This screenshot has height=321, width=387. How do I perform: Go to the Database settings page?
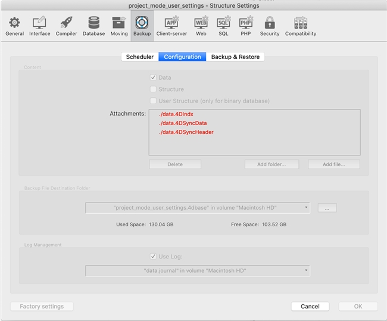(93, 26)
